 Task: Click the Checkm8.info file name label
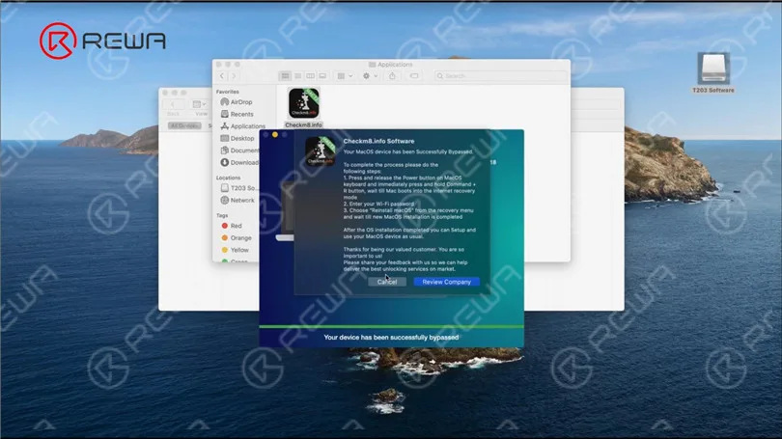point(304,125)
